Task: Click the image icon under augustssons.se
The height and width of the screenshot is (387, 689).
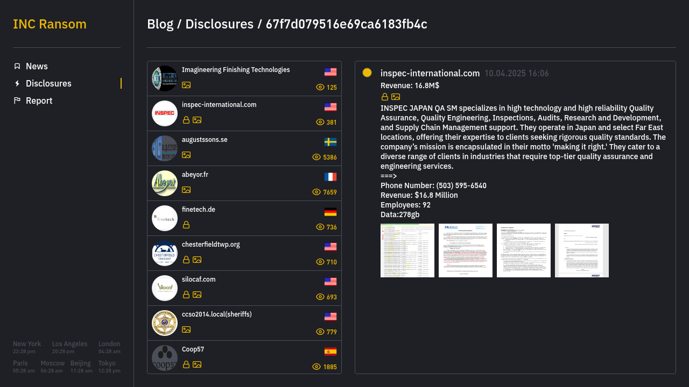Action: coord(186,155)
